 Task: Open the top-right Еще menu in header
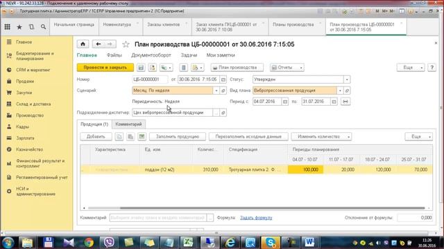[411, 68]
